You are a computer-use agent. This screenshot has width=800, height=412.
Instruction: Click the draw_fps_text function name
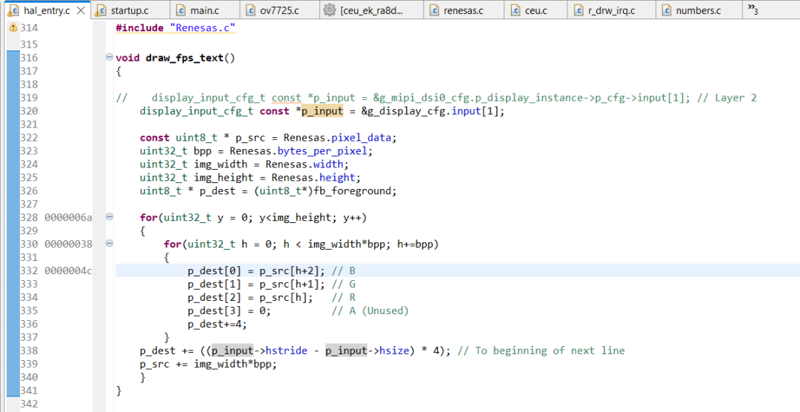(x=184, y=58)
